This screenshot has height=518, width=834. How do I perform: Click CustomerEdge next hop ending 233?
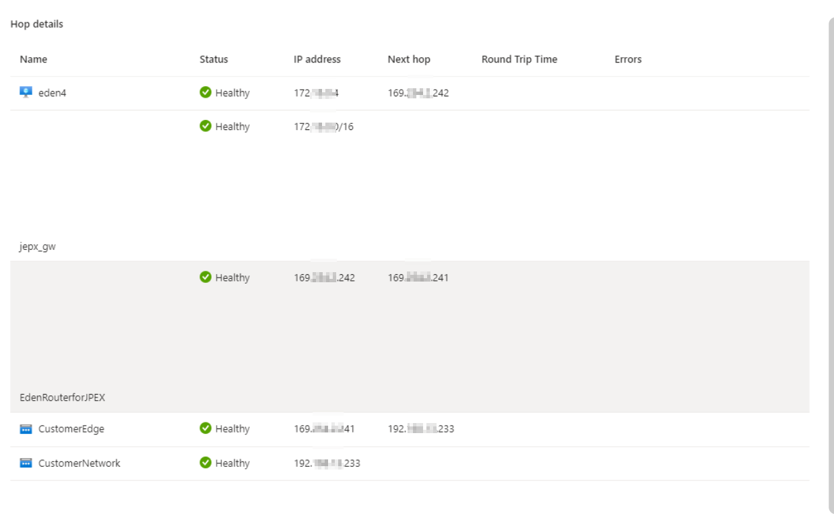pos(421,428)
